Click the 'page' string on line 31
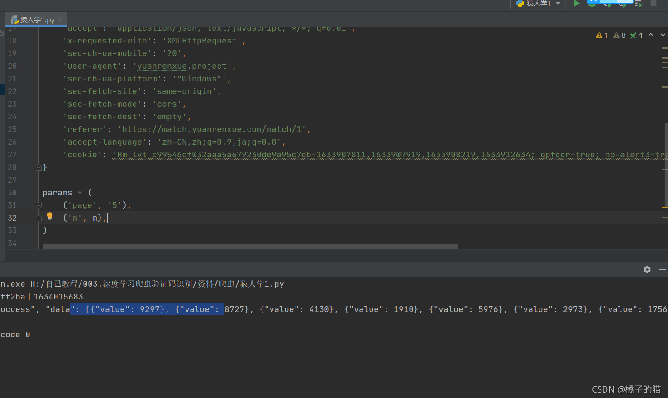 click(x=82, y=205)
